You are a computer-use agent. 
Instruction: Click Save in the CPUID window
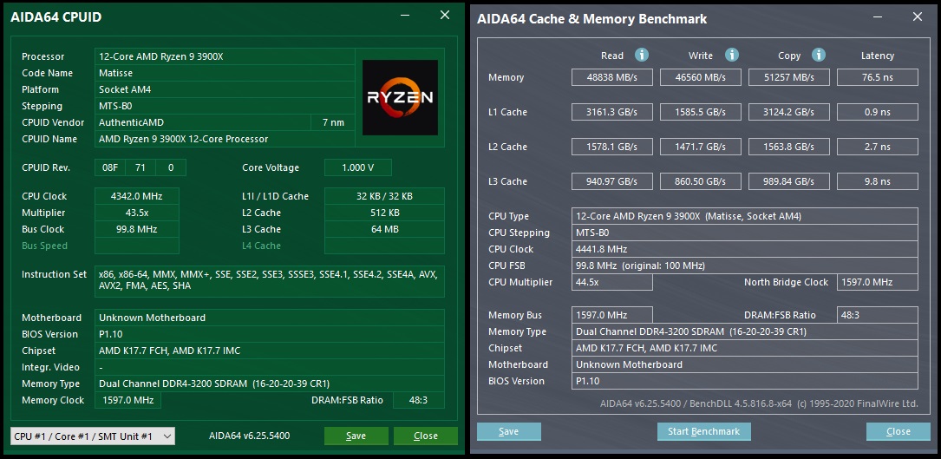pyautogui.click(x=356, y=436)
